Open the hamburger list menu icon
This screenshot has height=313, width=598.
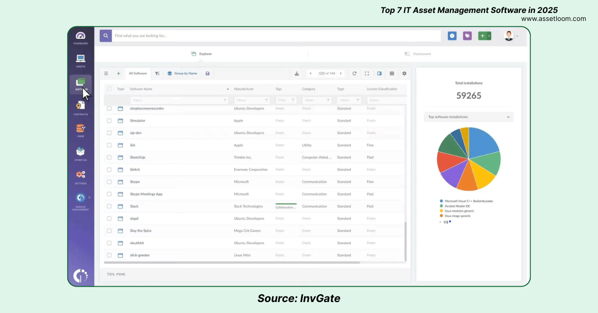[x=106, y=73]
